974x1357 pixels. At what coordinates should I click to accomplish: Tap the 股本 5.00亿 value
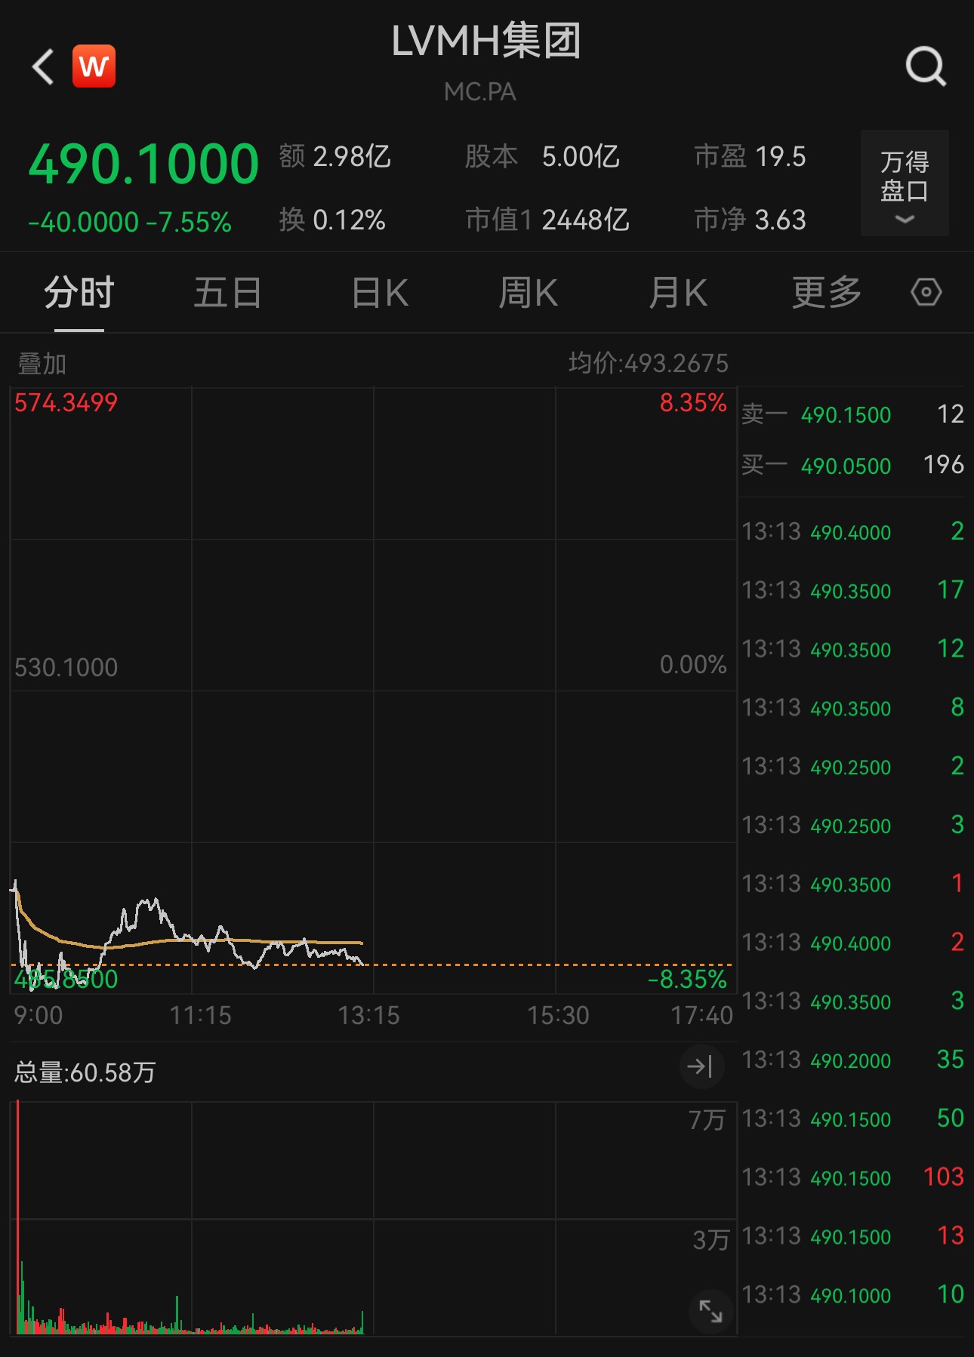click(543, 157)
